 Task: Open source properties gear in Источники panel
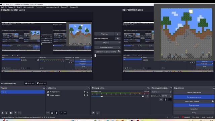point(56,113)
